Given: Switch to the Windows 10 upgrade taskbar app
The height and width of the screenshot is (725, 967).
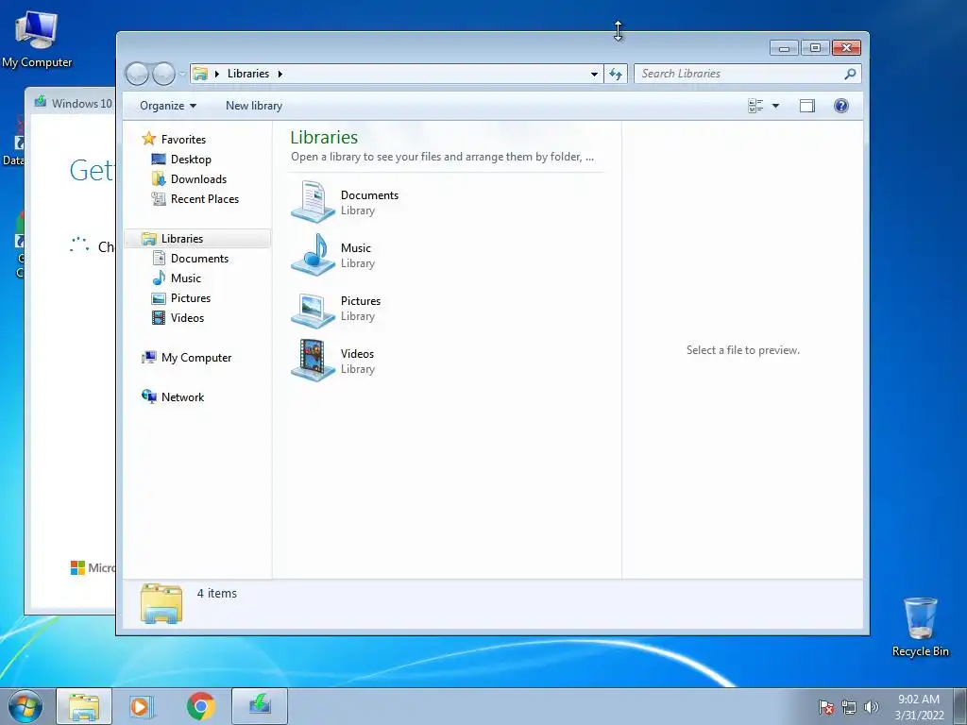Looking at the screenshot, I should pyautogui.click(x=260, y=706).
